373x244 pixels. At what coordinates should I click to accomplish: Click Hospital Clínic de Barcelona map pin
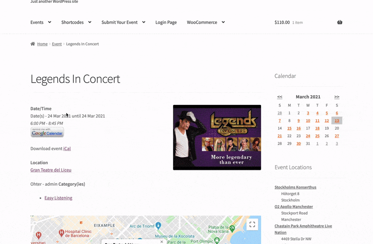point(61,233)
